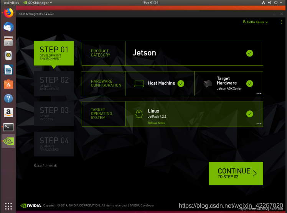Click the Repair/ Uninstall link
The width and height of the screenshot is (287, 213).
[45, 165]
